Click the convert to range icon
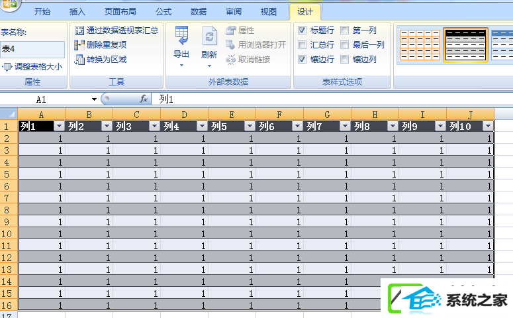Viewport: 513px width, 318px height. pyautogui.click(x=79, y=59)
